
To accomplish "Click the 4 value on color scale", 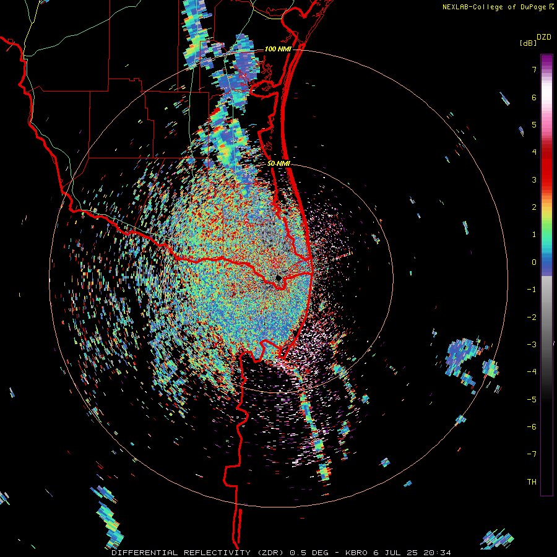I will point(534,152).
